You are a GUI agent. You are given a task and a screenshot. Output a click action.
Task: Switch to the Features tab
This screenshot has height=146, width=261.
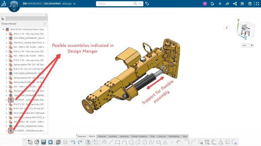102,136
